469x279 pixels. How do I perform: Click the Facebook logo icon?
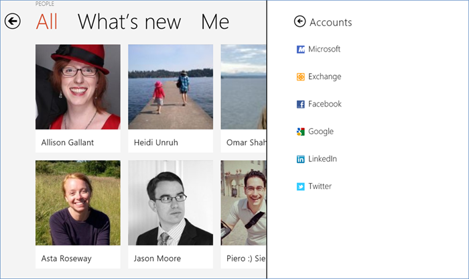pos(300,104)
